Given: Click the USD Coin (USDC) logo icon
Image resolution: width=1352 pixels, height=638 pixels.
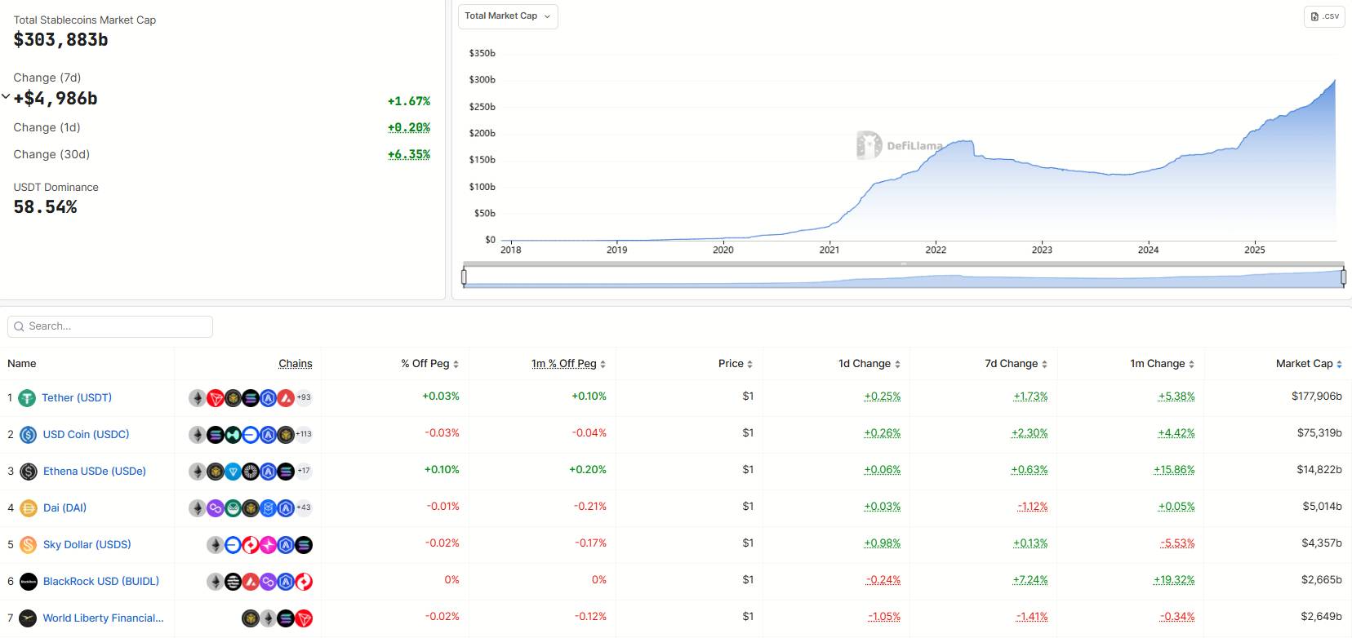Looking at the screenshot, I should click(29, 435).
